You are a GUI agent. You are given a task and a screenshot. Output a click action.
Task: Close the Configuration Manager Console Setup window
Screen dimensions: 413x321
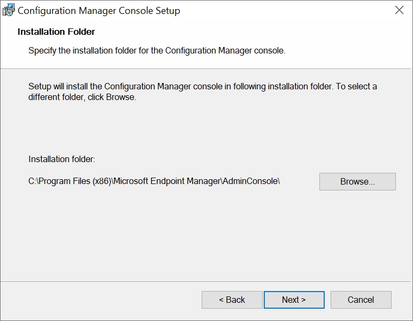tap(399, 10)
